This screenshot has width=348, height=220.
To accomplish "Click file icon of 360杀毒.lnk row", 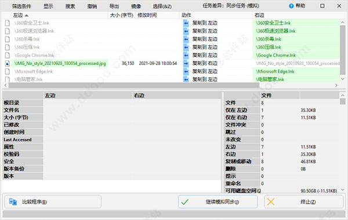I will (x=8, y=39).
